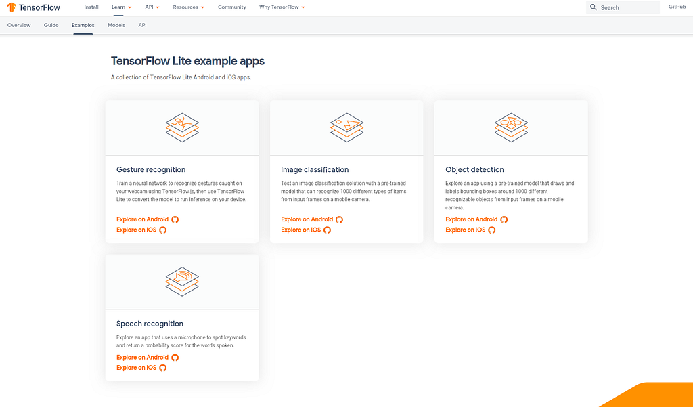Click the Speech recognition layered illustration
This screenshot has width=693, height=407.
[x=182, y=281]
